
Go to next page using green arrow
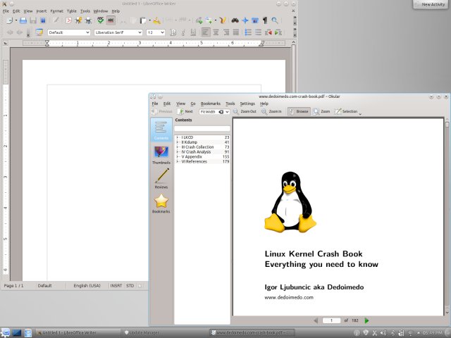[367, 320]
